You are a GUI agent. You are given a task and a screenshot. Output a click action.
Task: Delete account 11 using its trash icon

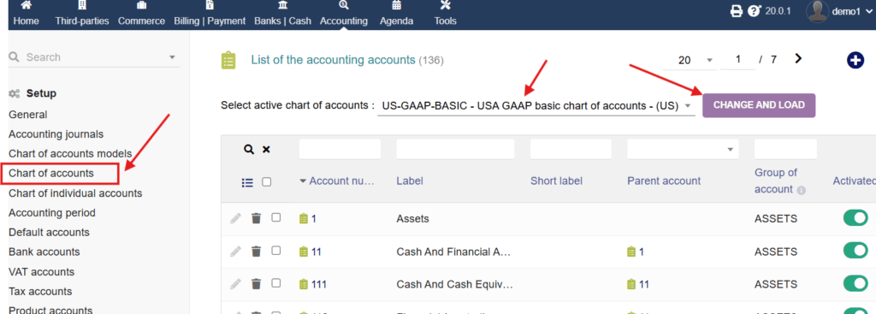[256, 252]
